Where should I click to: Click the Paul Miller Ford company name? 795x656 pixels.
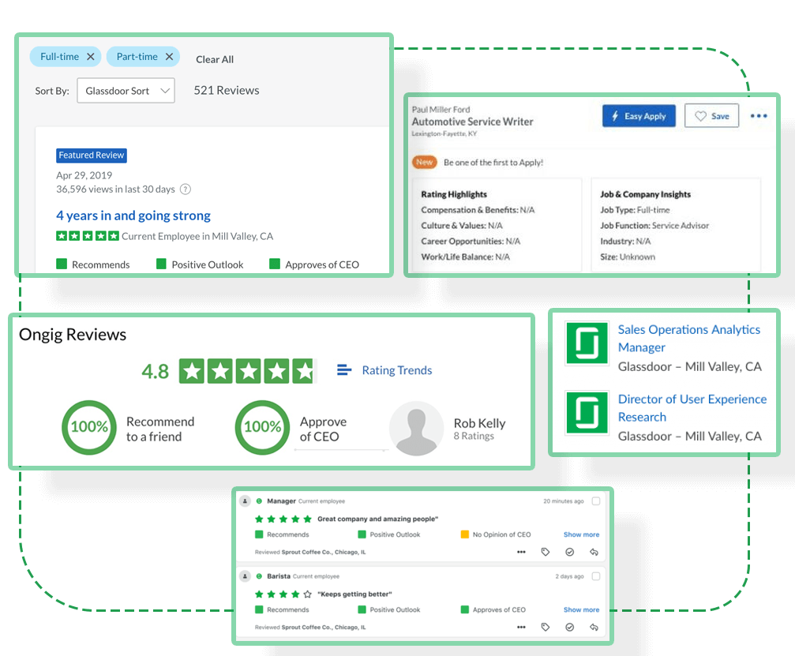click(441, 110)
